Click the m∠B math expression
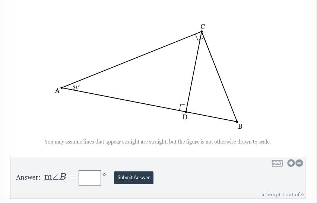The image size is (317, 203). coord(55,177)
